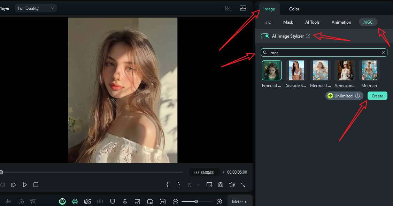
Task: Click the help icon next to Unlimited
Action: pyautogui.click(x=357, y=96)
